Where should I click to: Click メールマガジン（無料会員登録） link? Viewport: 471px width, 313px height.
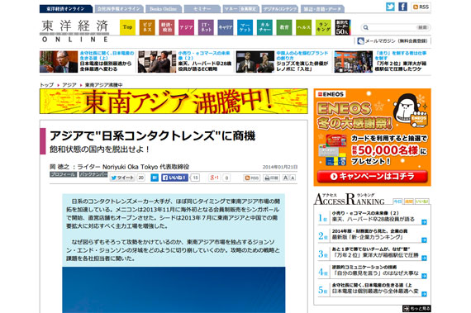point(396,40)
